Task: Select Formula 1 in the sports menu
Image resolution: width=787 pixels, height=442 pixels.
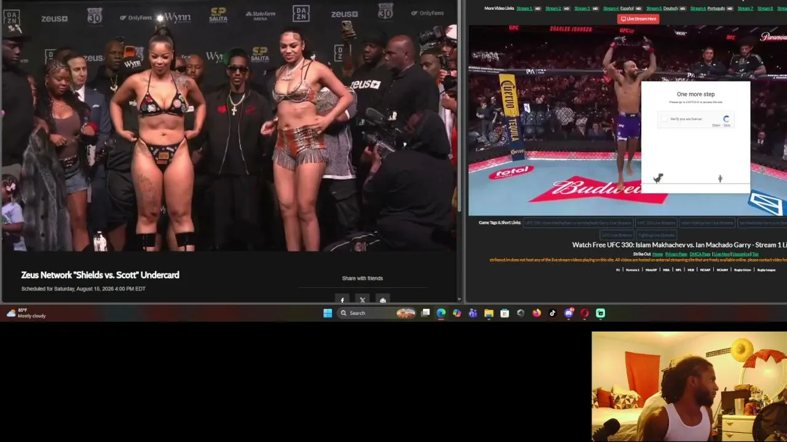Action: pos(632,270)
